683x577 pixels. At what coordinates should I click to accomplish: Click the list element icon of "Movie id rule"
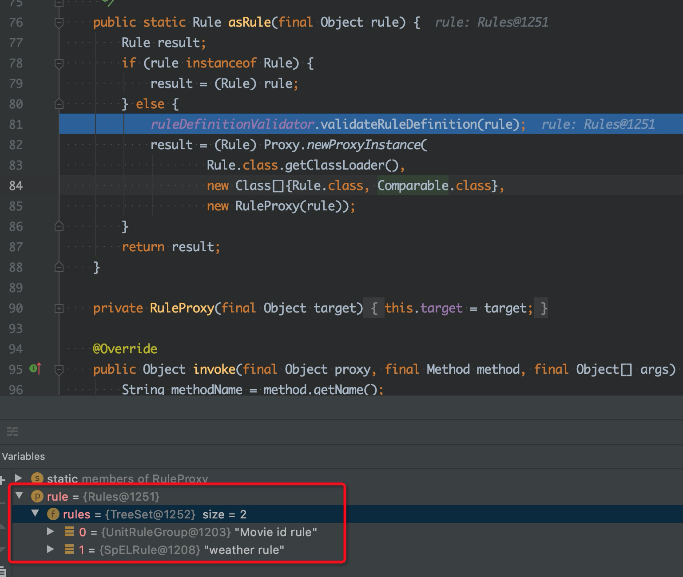click(69, 532)
